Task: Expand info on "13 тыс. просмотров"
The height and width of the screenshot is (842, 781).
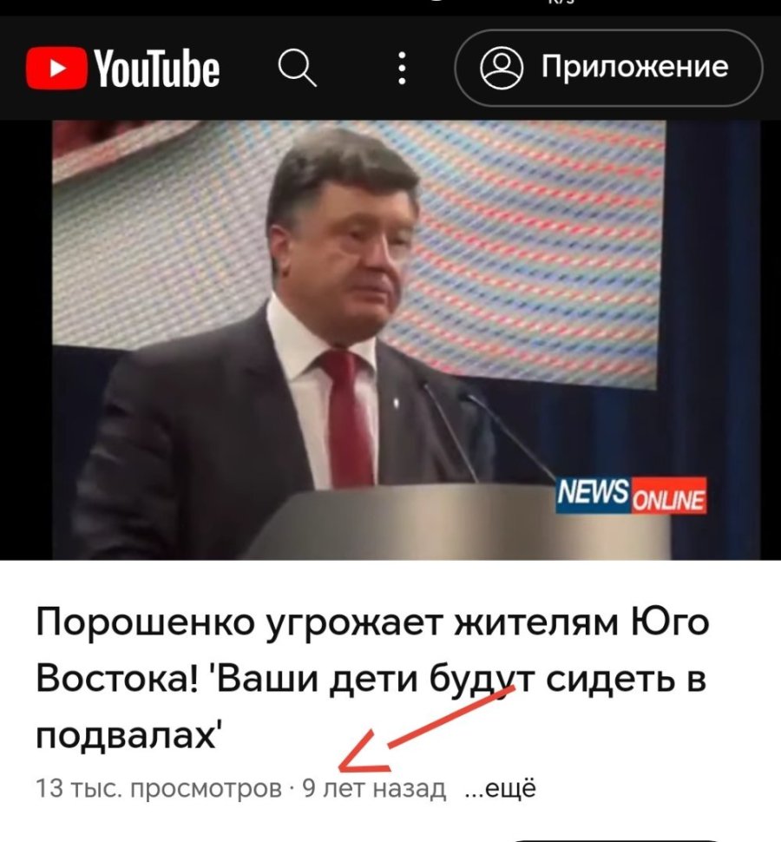Action: (x=159, y=789)
